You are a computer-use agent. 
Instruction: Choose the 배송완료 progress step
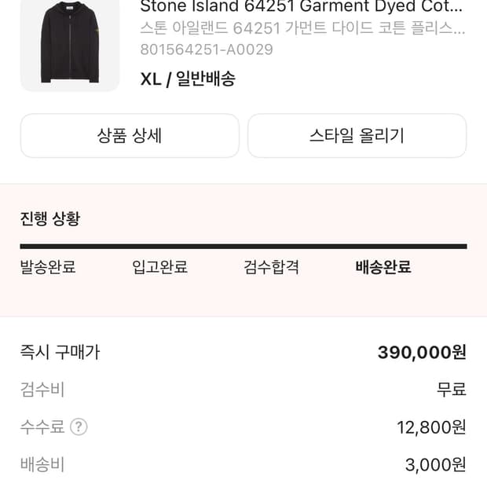pos(383,267)
